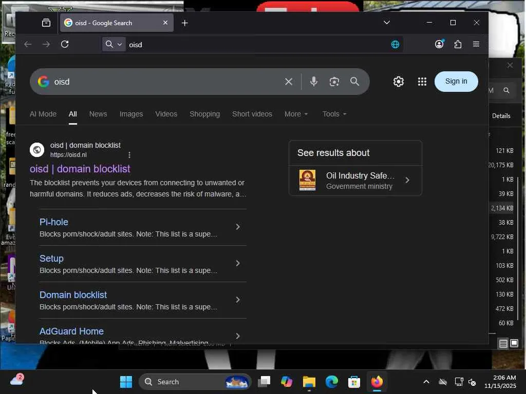Open the weather widget with notification badge
The image size is (526, 394).
(x=17, y=380)
